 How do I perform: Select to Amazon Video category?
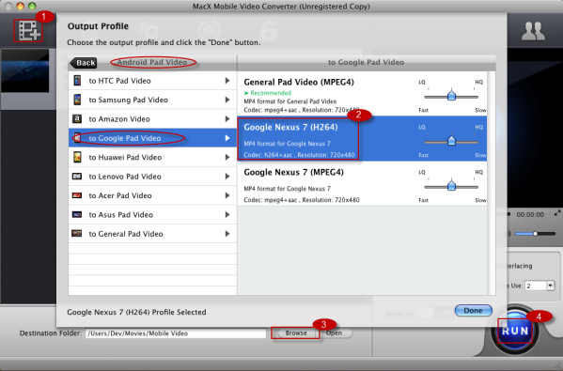tap(152, 118)
